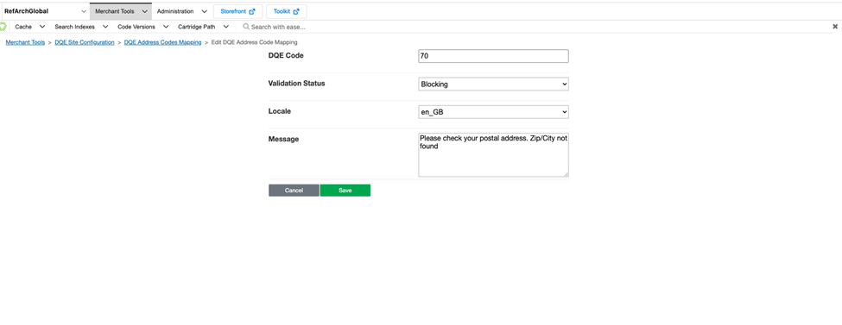This screenshot has height=325, width=842.
Task: Click the Locale field label
Action: [279, 111]
